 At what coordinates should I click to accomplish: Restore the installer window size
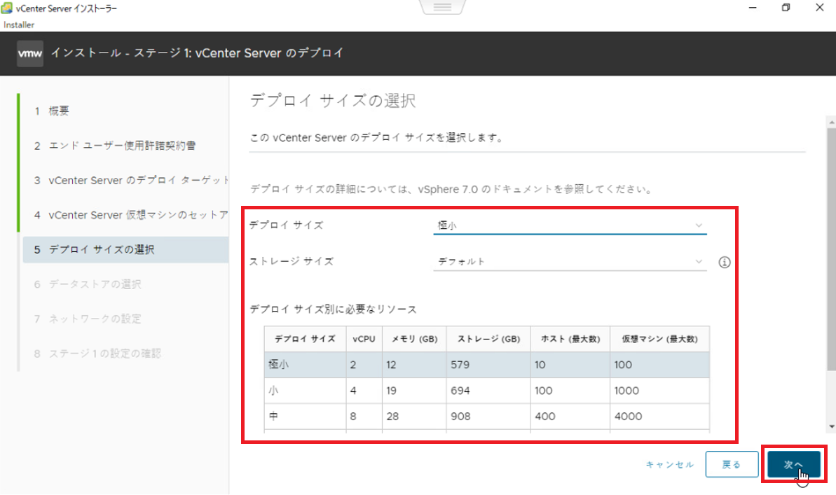(x=786, y=8)
